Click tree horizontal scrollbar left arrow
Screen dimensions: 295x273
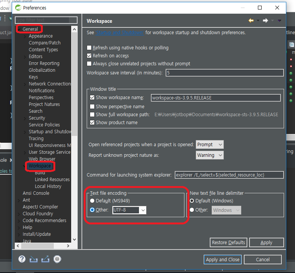point(18,246)
